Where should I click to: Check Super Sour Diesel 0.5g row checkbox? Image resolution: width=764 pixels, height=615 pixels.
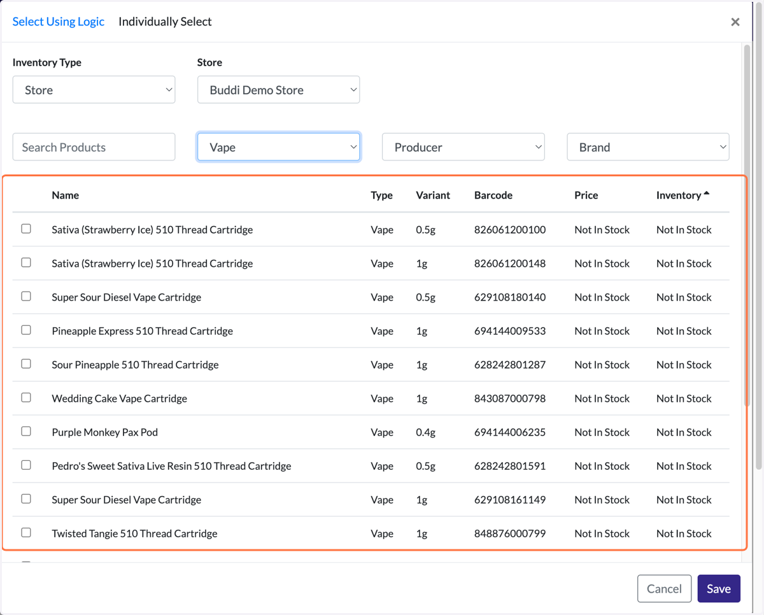26,296
